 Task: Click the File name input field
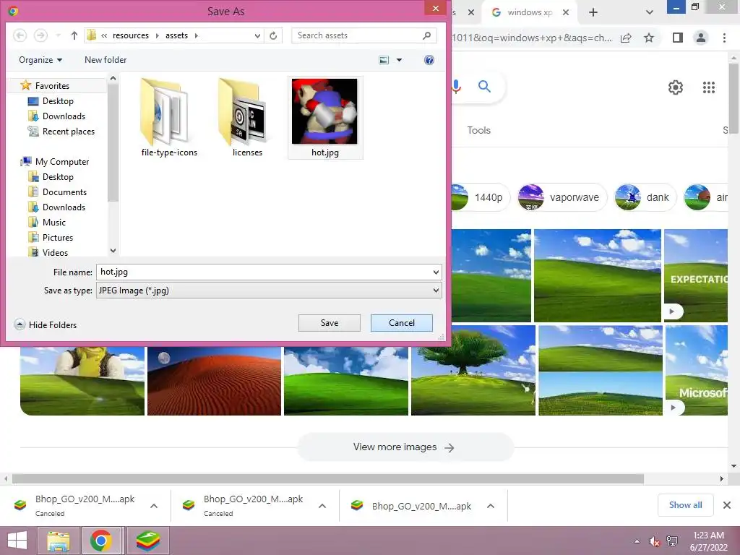pos(263,272)
